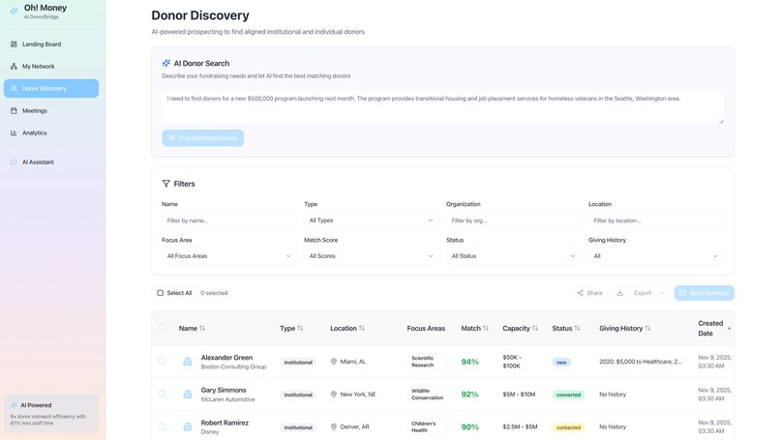The width and height of the screenshot is (780, 440).
Task: Click Find Matching Donors button
Action: 203,138
